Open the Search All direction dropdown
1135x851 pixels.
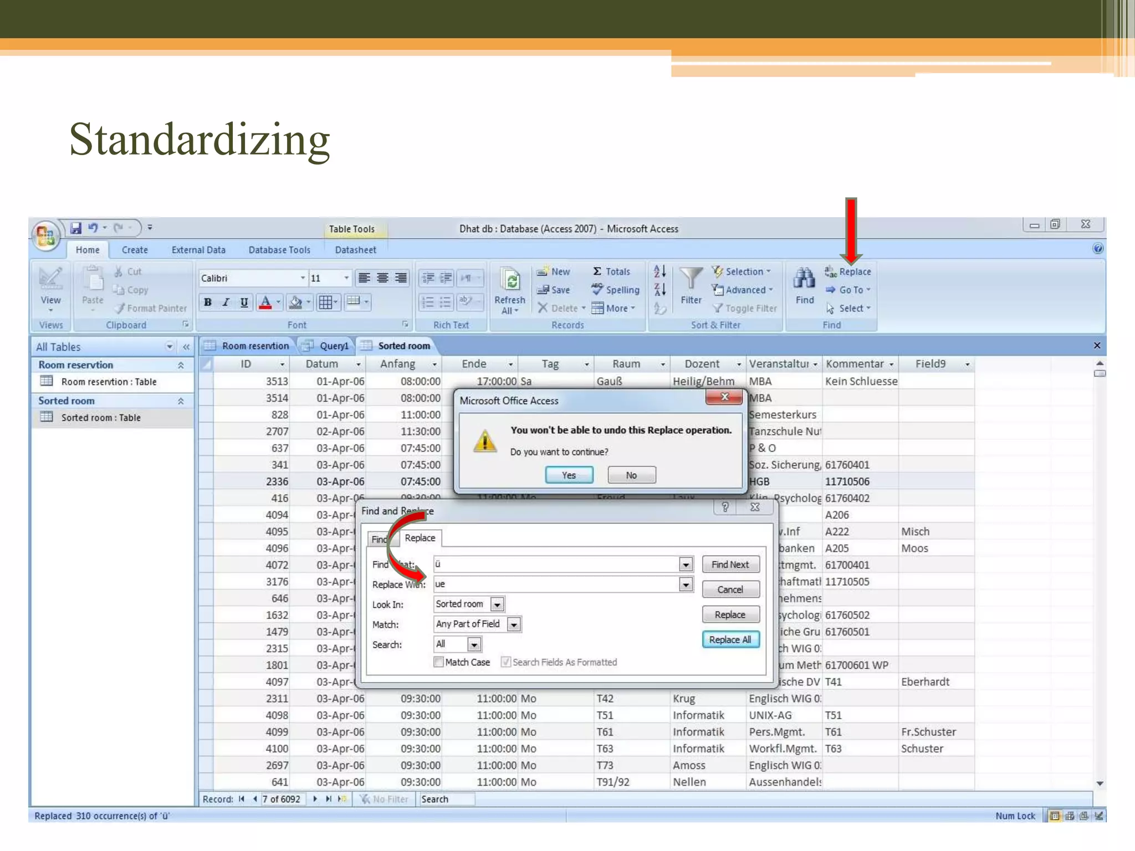474,644
